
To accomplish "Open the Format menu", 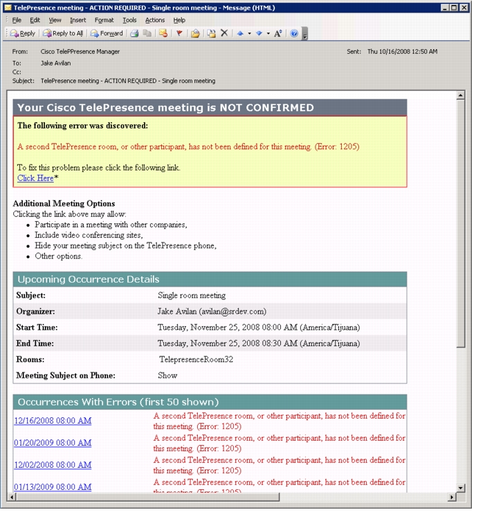I will [x=104, y=20].
